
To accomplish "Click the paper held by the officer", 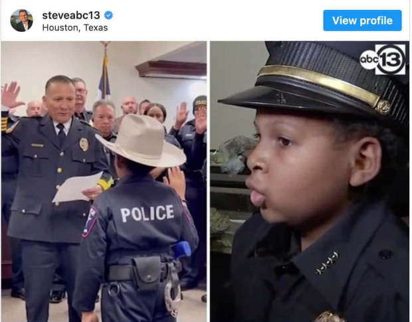I will [x=78, y=187].
